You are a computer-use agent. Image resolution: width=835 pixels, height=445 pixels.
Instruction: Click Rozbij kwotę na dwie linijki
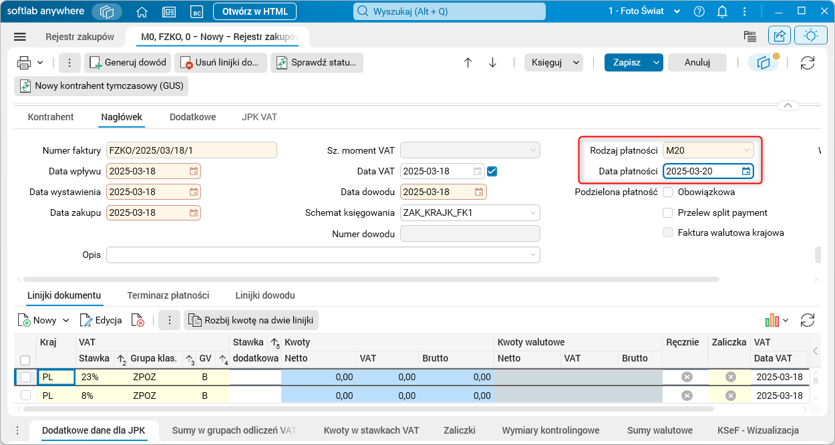click(251, 320)
